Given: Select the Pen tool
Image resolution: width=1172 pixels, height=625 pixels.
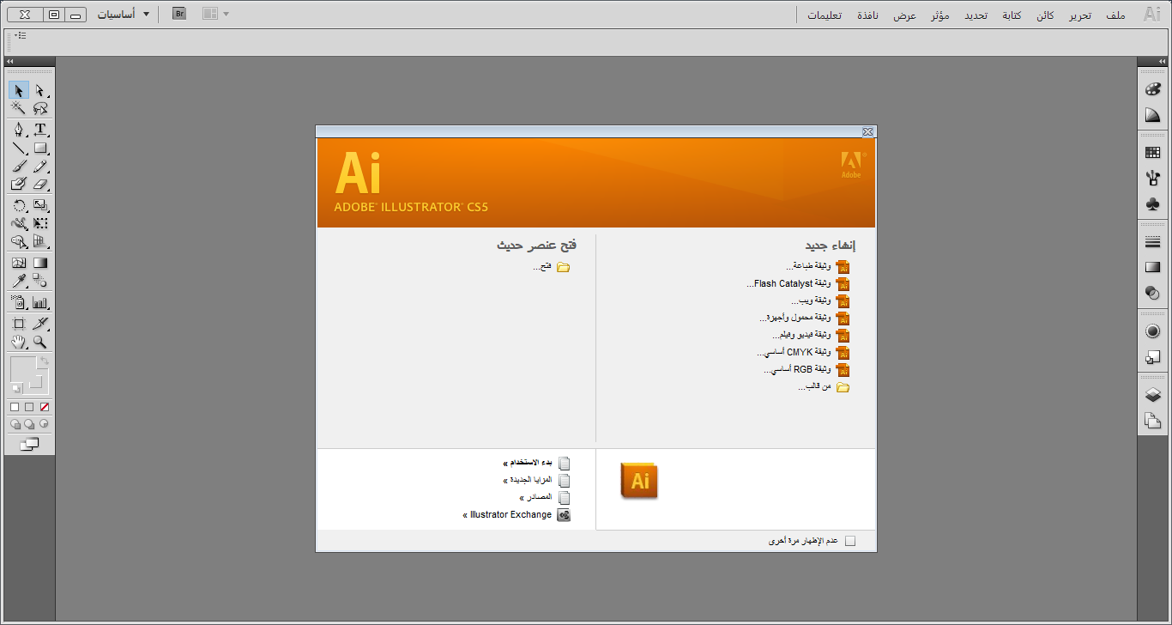Looking at the screenshot, I should [19, 130].
